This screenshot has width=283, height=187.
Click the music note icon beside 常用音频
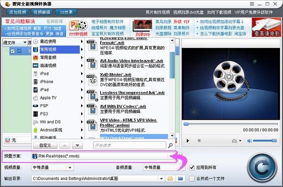35,57
